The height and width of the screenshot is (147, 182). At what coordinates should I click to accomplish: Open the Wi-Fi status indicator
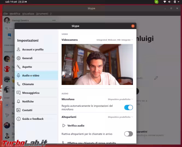point(165,2)
